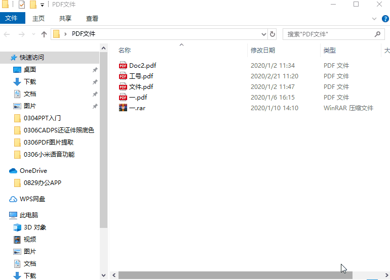The image size is (390, 280).
Task: Expand the ribbon with the chevron
Action: point(374,19)
